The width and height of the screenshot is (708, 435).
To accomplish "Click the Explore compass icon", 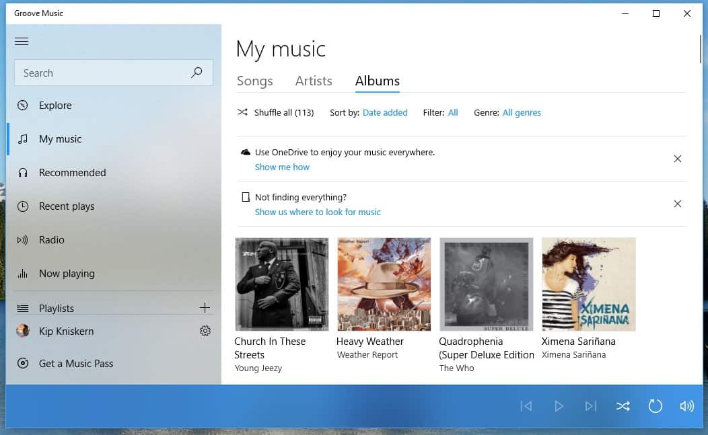I will coord(23,105).
